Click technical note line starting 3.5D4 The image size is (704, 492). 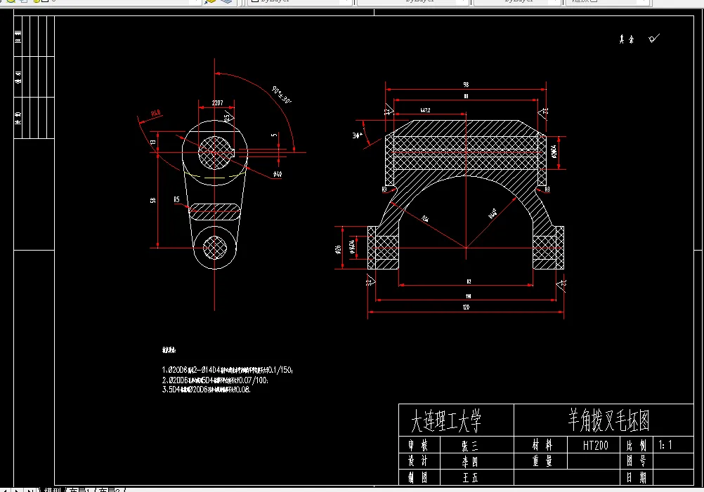click(206, 390)
